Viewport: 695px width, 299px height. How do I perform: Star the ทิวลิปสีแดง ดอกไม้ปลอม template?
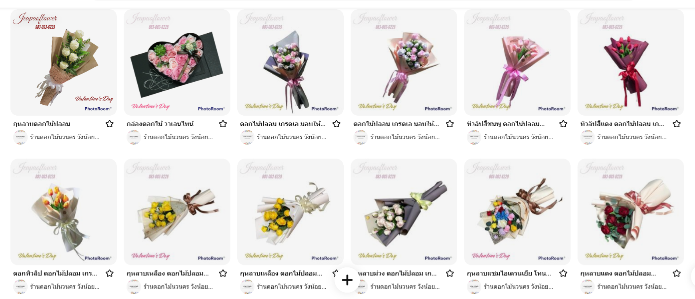677,124
